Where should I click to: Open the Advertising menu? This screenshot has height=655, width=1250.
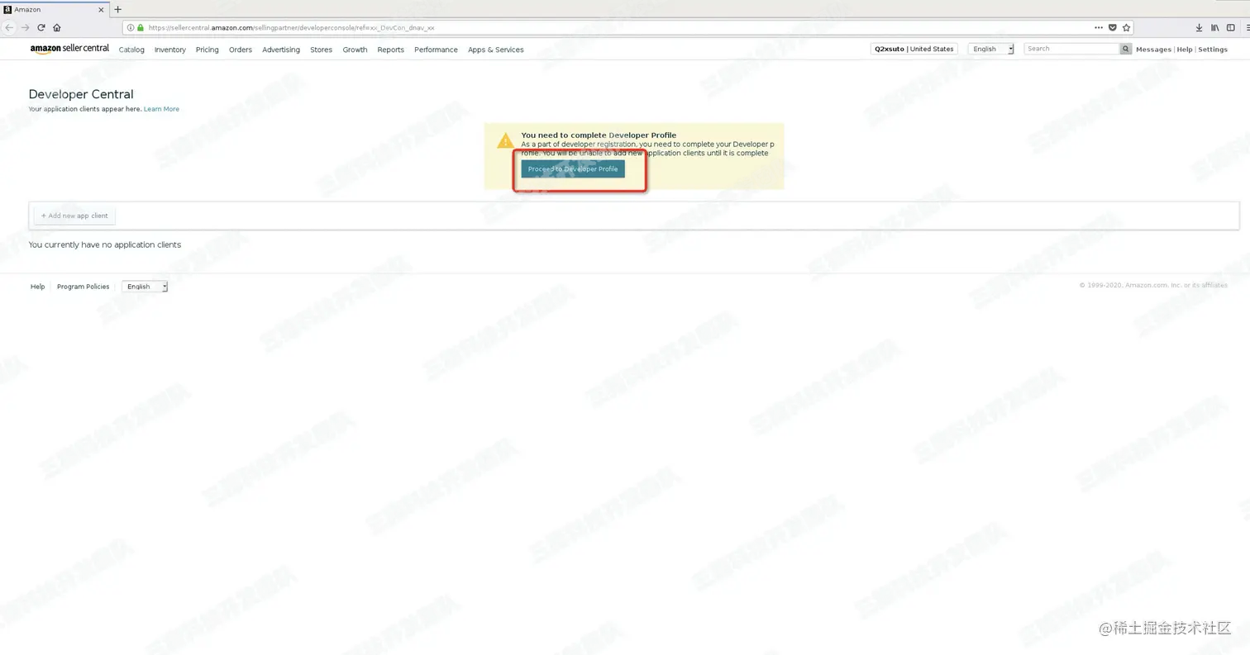281,50
